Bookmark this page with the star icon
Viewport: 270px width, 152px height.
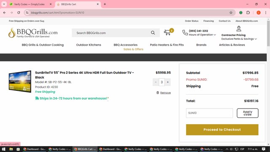click(231, 13)
